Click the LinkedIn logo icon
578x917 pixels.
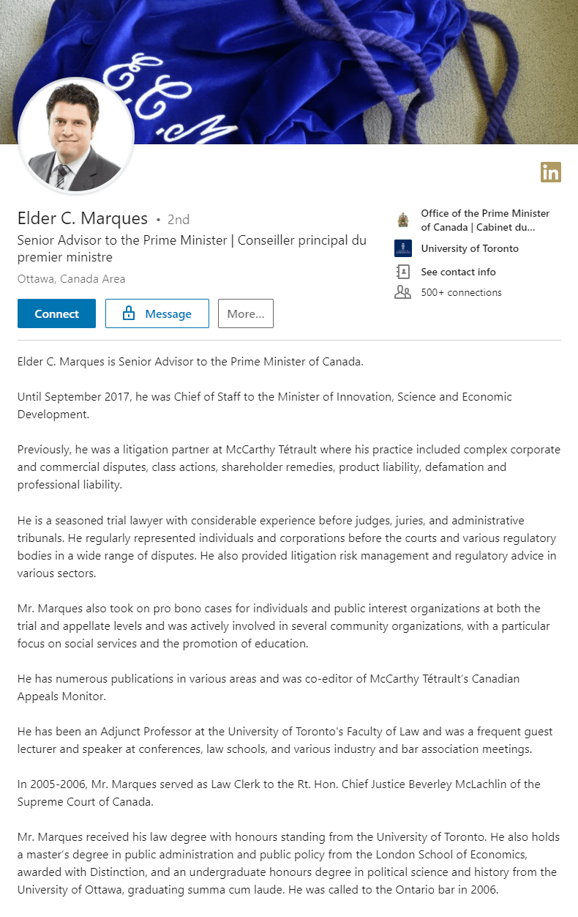(551, 172)
